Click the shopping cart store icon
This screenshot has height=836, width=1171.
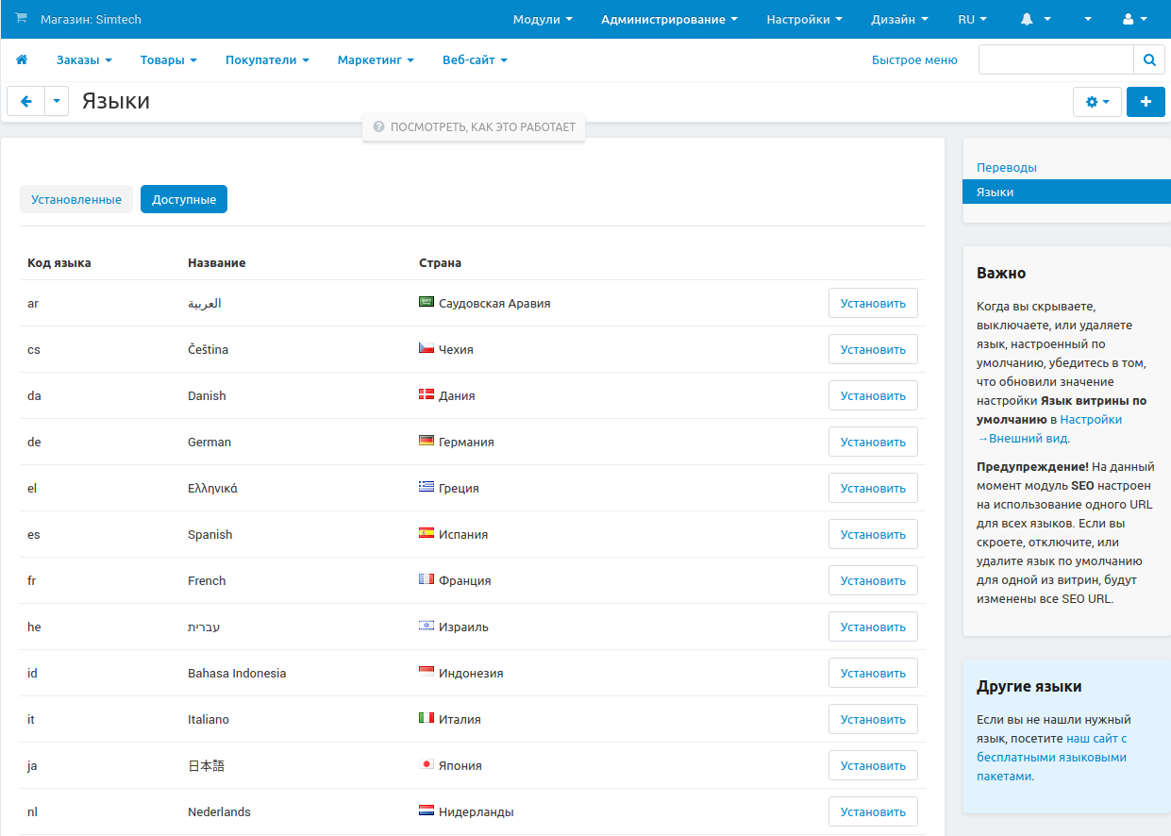click(x=22, y=19)
